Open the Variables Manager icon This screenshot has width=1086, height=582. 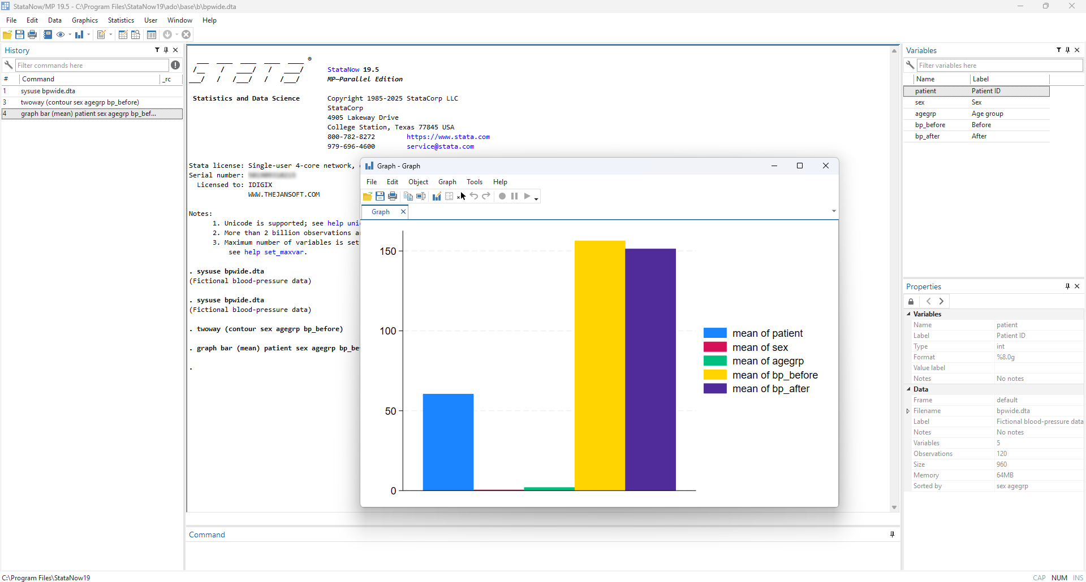pos(152,35)
